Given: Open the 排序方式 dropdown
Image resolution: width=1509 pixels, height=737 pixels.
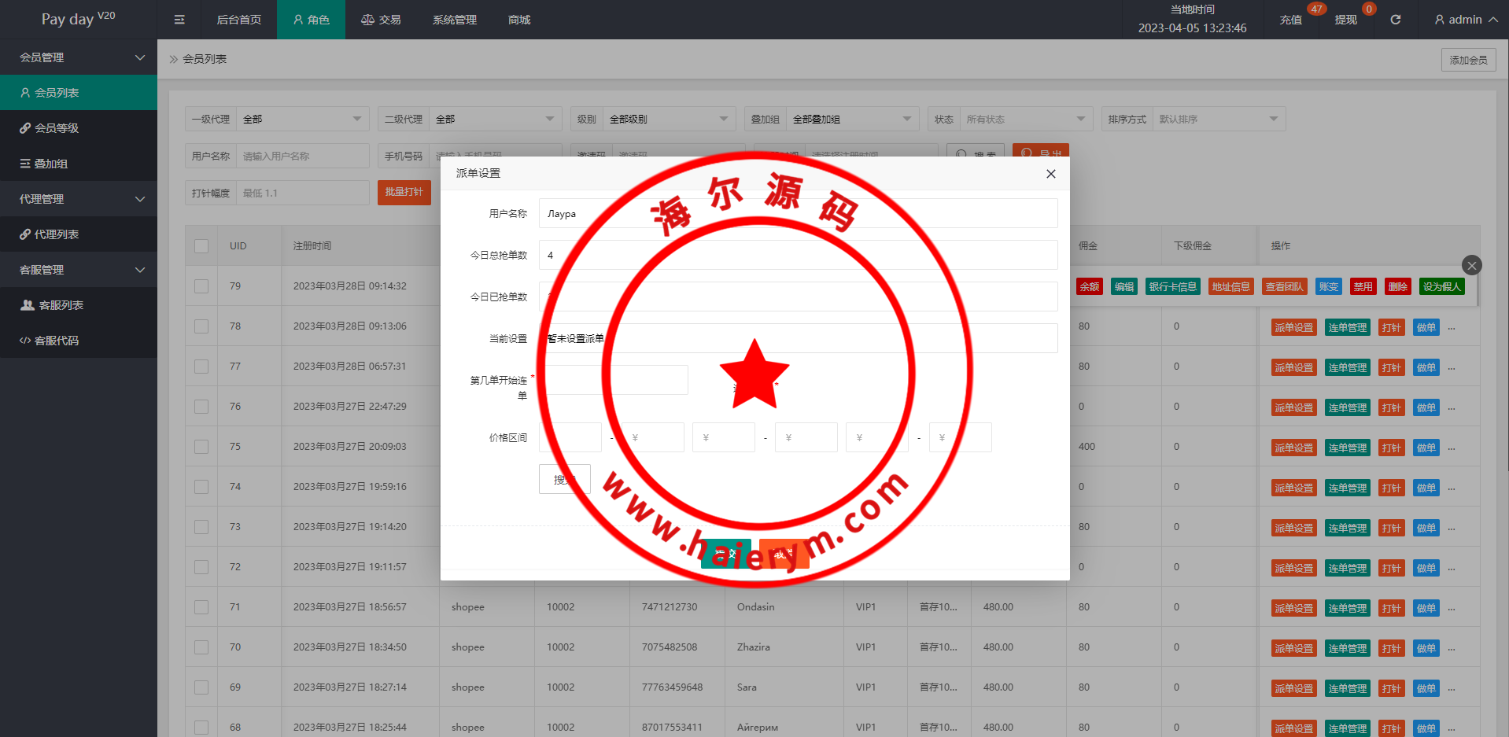Looking at the screenshot, I should (1219, 119).
